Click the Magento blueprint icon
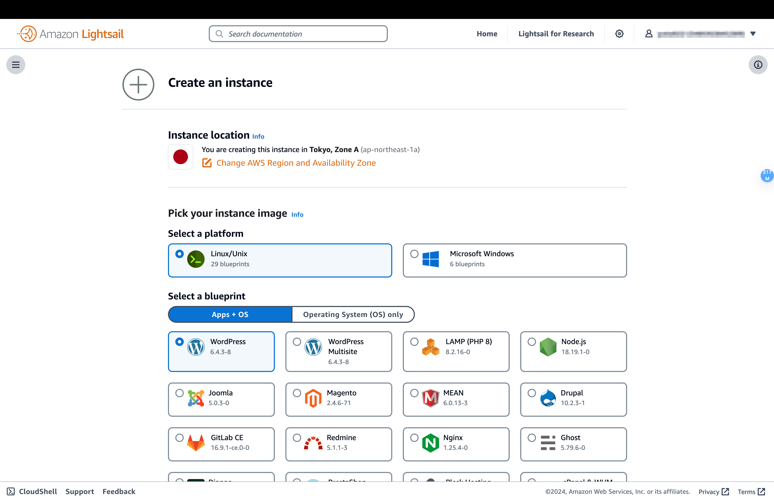Screen dimensions: 774x503 point(313,398)
